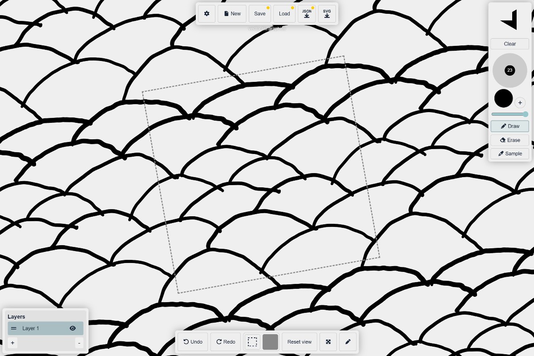The height and width of the screenshot is (356, 534).
Task: Select the black color swatch
Action: (503, 98)
